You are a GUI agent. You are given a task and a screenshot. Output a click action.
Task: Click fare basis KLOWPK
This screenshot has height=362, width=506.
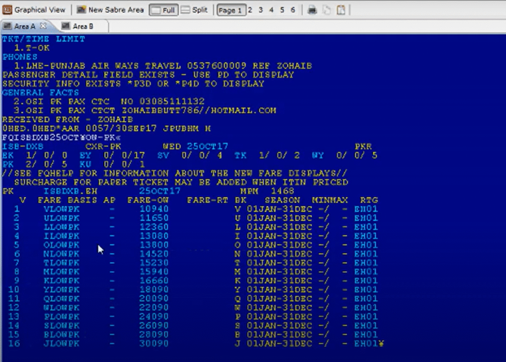tap(61, 281)
